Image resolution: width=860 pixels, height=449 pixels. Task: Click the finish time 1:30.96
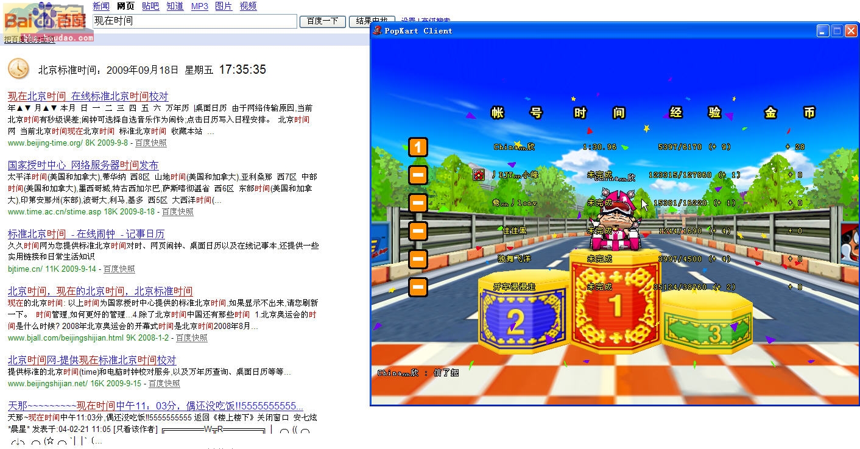pyautogui.click(x=599, y=147)
